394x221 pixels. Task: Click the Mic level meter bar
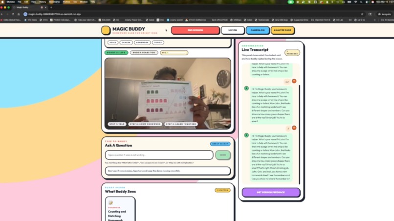(x=174, y=52)
